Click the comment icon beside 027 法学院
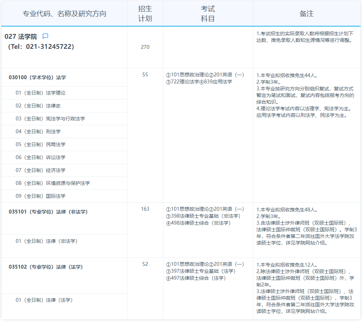The image size is (362, 322). [45, 36]
